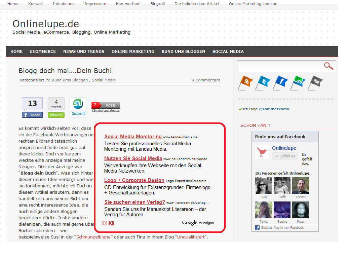This screenshot has width=348, height=259.
Task: Click the SCHON FAN ? heading
Action: click(x=255, y=125)
